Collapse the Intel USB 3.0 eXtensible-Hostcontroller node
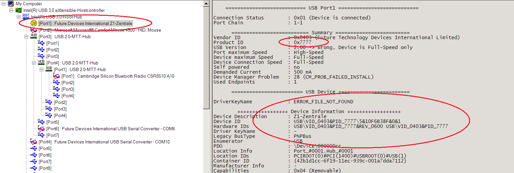 click(x=11, y=10)
